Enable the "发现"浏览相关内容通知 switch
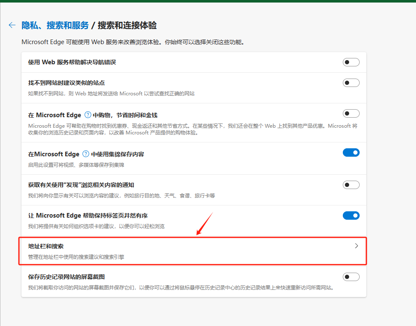The height and width of the screenshot is (326, 416). pos(351,185)
